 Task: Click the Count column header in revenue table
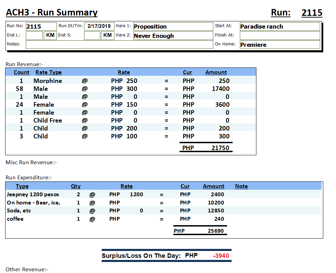pos(21,72)
